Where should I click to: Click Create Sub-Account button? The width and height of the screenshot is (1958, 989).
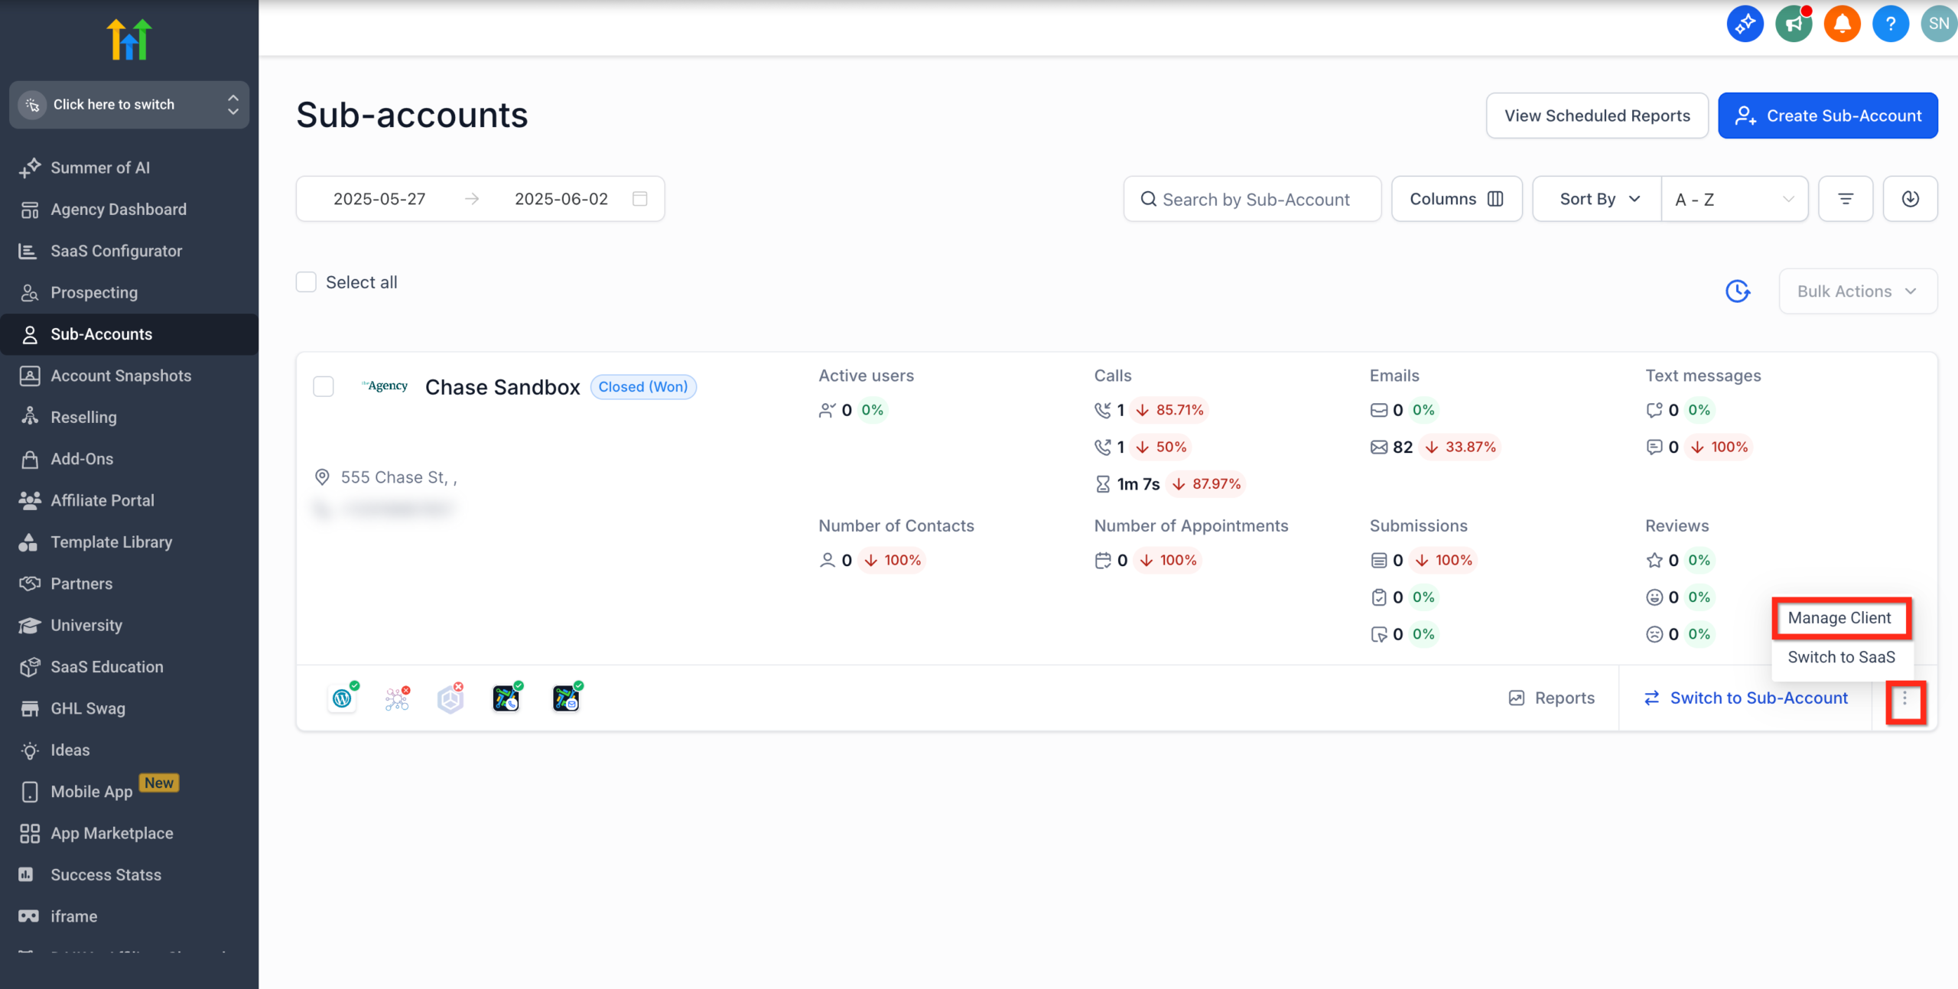click(1828, 115)
